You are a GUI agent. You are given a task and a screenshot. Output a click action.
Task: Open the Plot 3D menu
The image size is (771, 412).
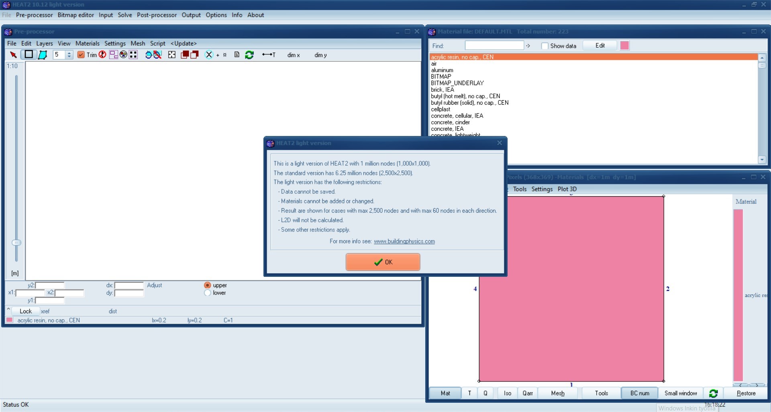(567, 189)
